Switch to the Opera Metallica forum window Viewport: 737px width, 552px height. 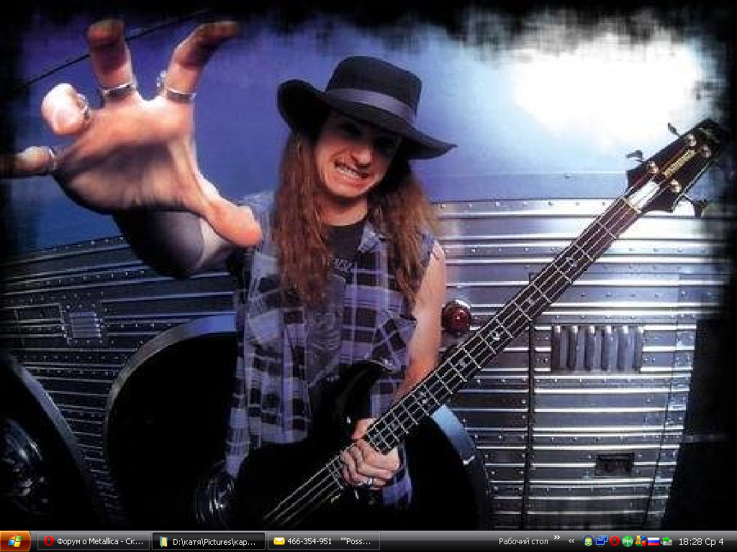coord(94,541)
